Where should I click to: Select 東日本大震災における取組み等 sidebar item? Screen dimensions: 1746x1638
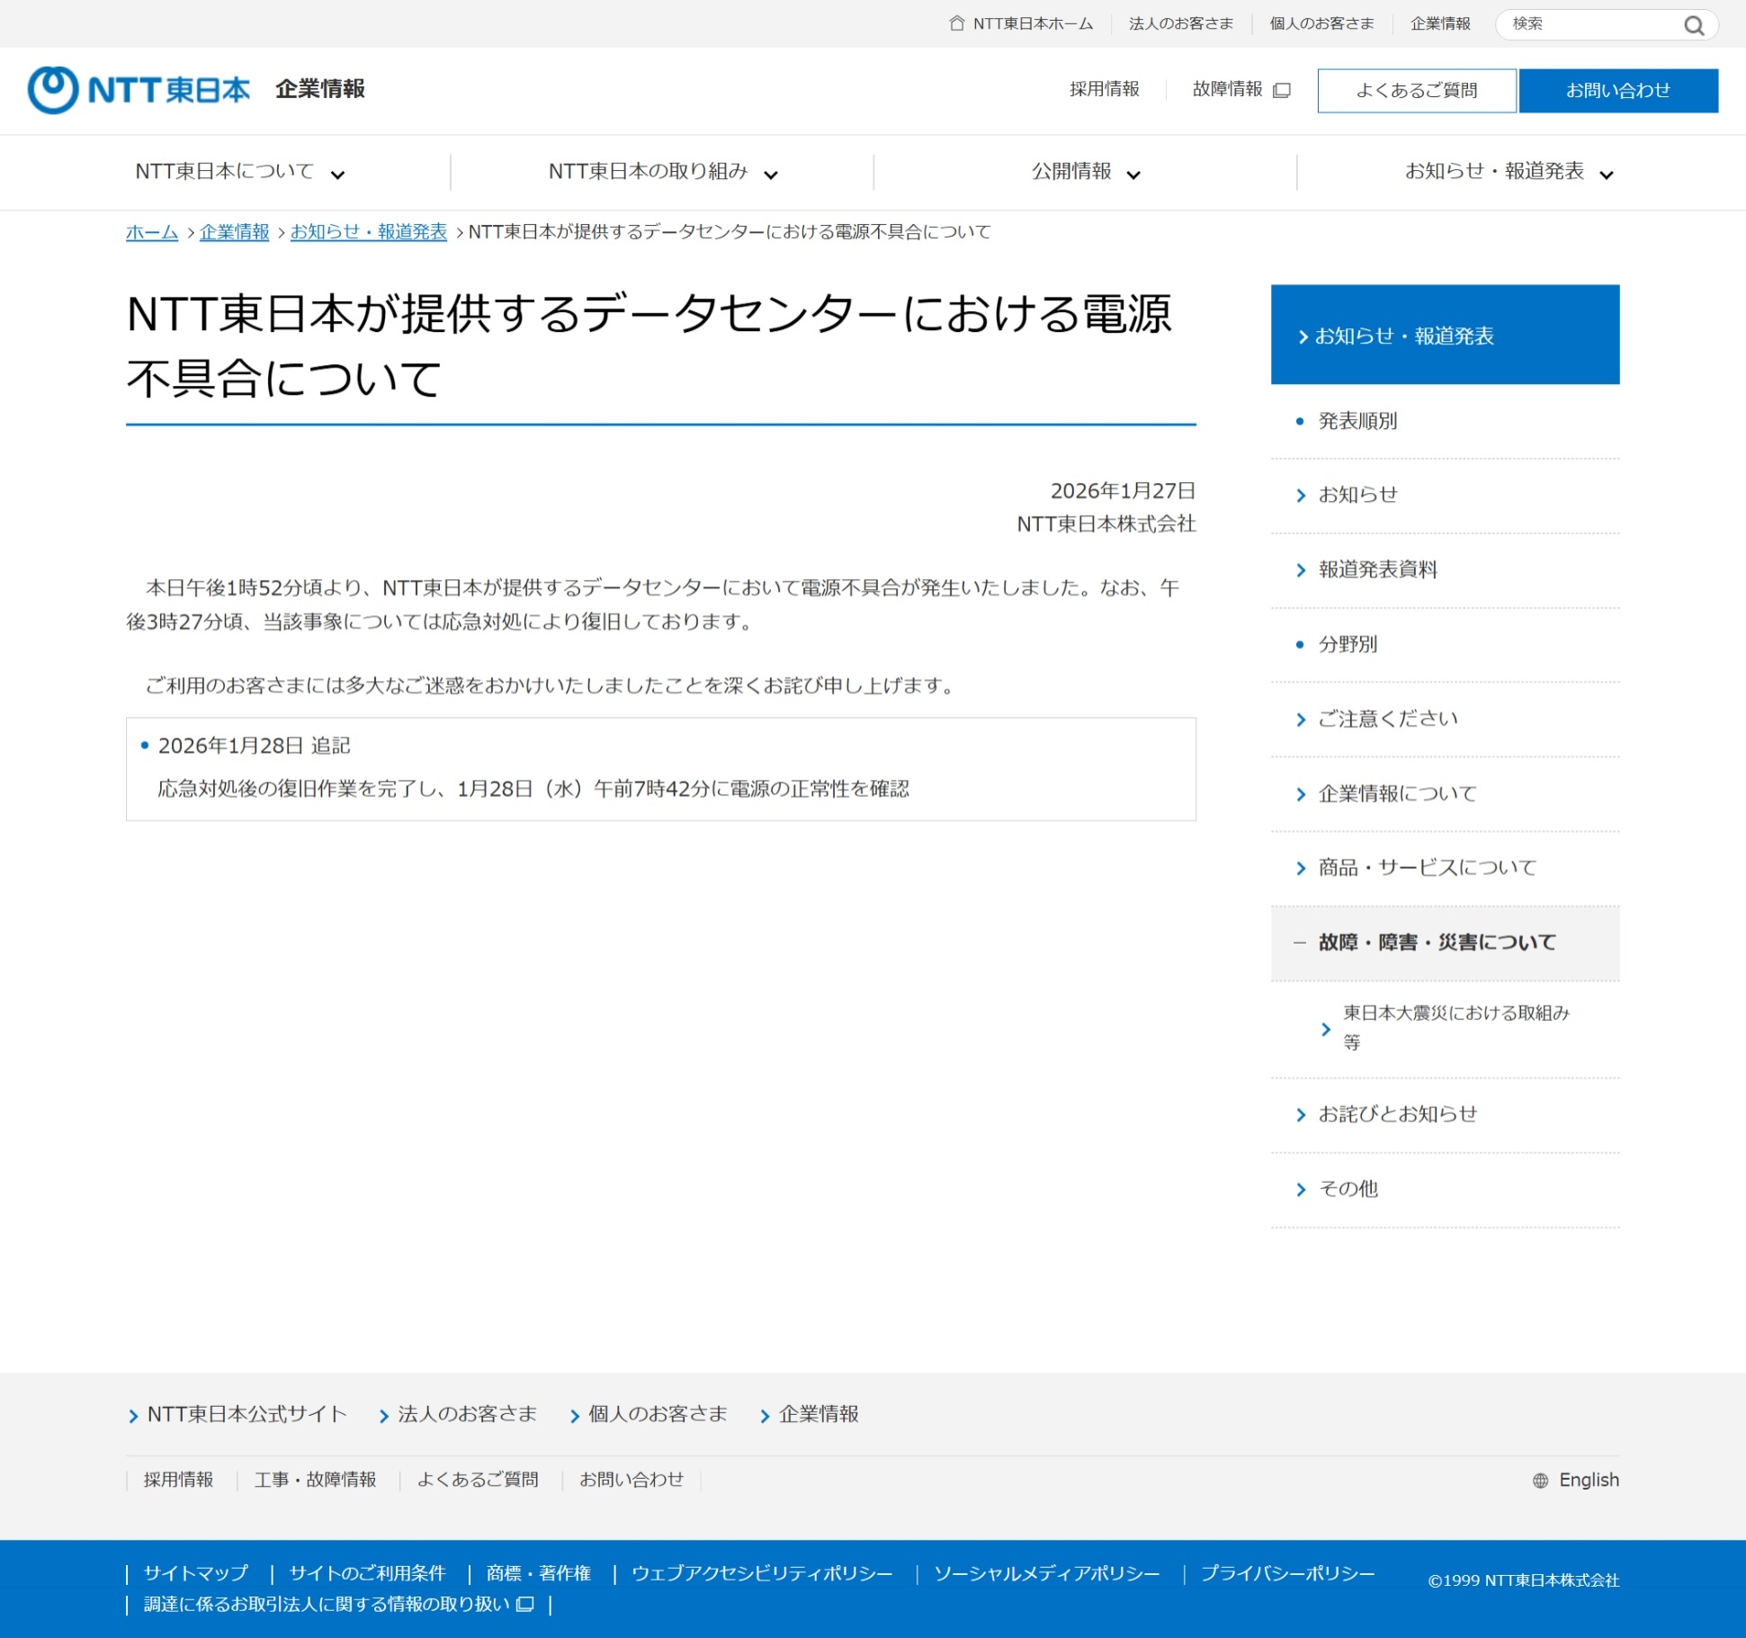click(x=1455, y=1027)
